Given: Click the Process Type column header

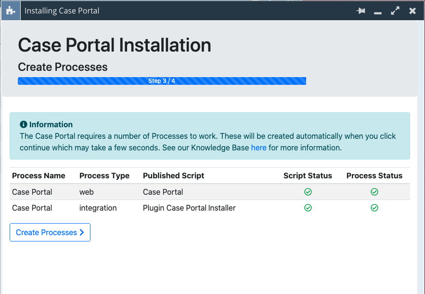Looking at the screenshot, I should 104,175.
